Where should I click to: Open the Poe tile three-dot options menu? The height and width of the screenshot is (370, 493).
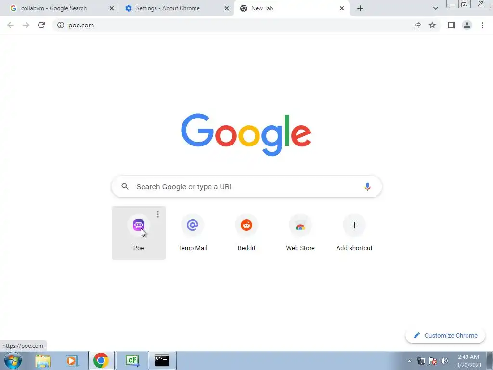(x=158, y=214)
